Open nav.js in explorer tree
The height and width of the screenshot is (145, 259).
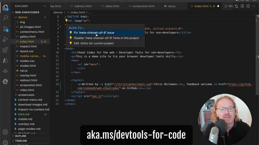(x=23, y=70)
